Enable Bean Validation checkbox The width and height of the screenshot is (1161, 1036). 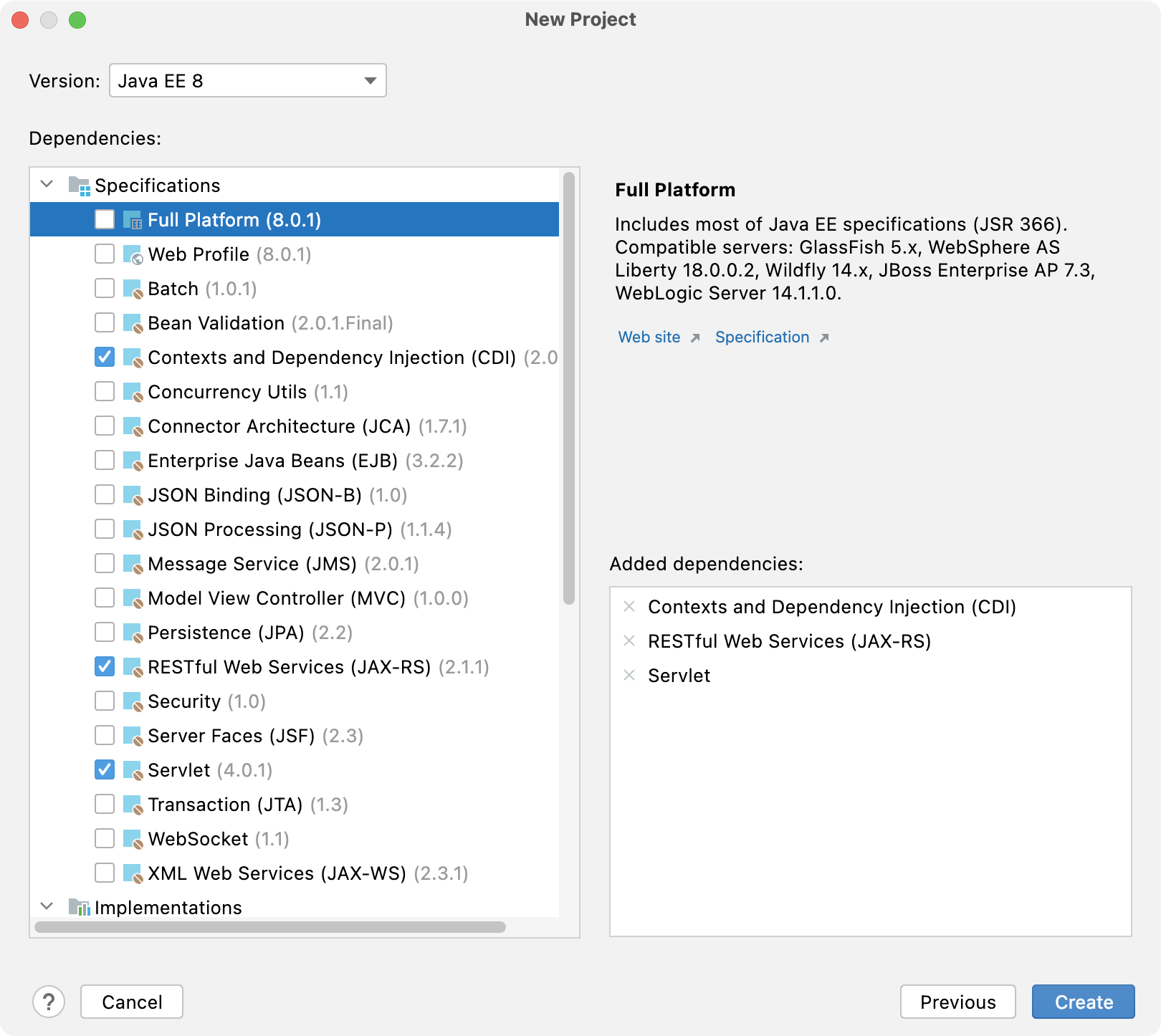[x=105, y=322]
